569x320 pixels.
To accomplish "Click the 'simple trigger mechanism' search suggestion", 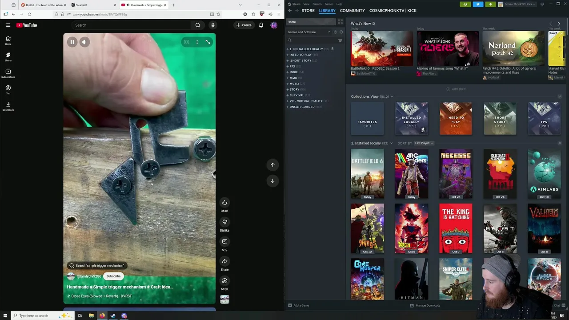I will point(97,266).
